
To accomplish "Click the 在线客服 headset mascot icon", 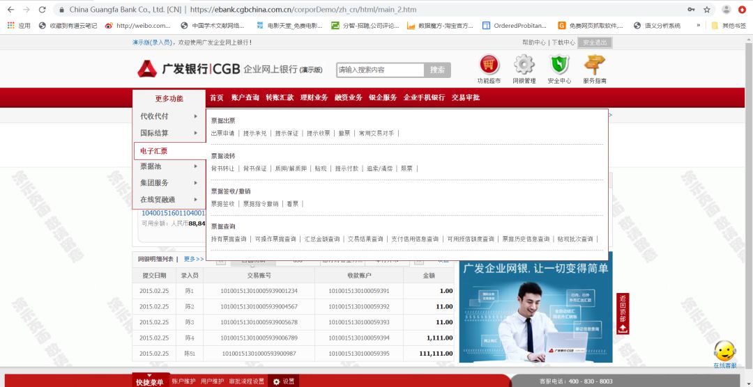I will point(724,351).
